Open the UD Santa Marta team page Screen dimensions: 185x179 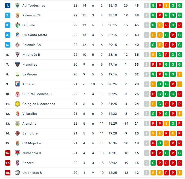click(34, 35)
